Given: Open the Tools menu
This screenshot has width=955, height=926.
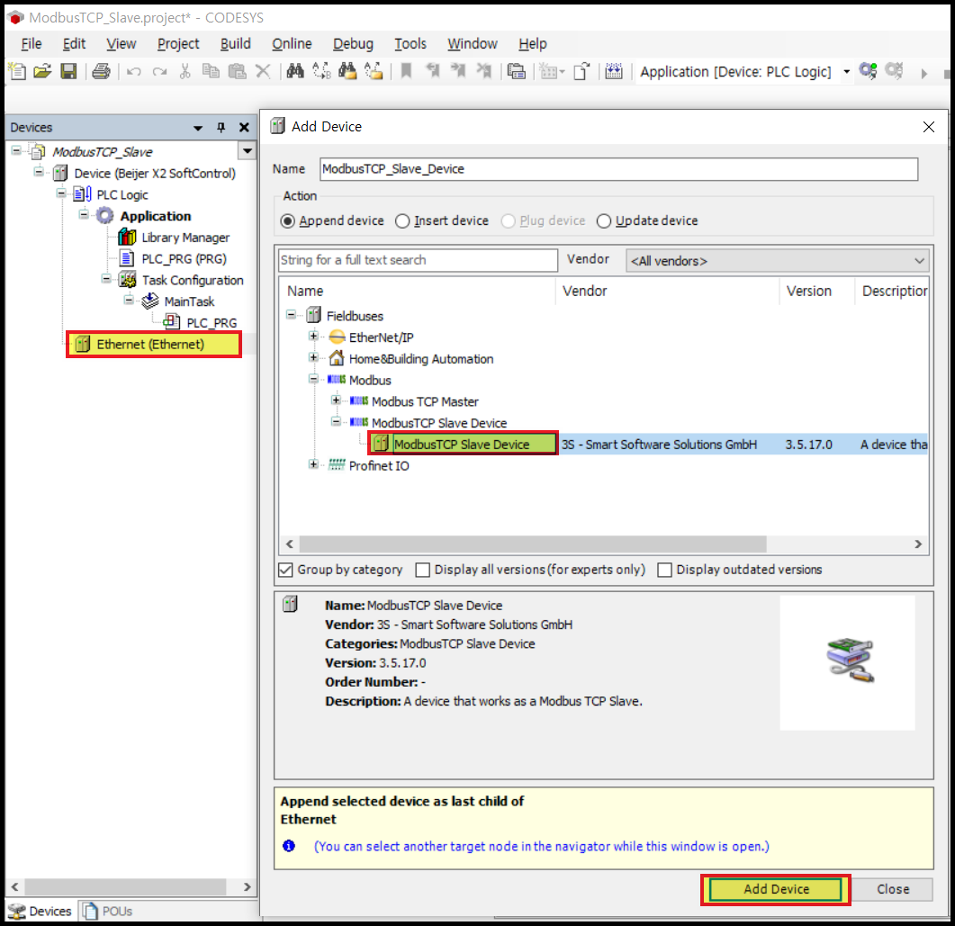Looking at the screenshot, I should tap(410, 44).
